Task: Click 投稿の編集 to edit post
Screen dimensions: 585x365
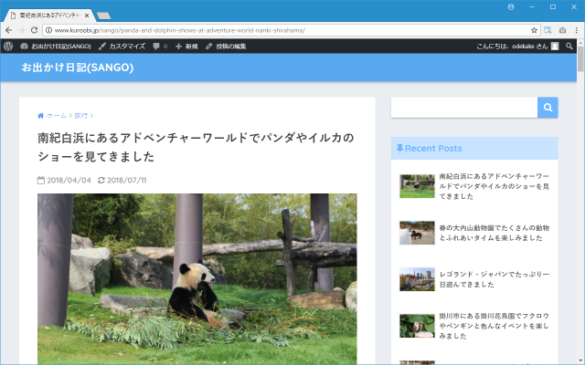Action: [226, 47]
